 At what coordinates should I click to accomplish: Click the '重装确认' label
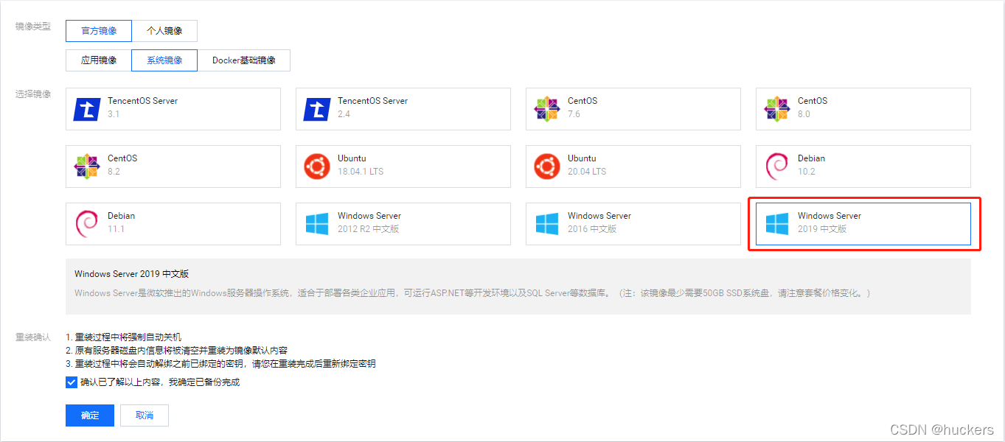33,337
